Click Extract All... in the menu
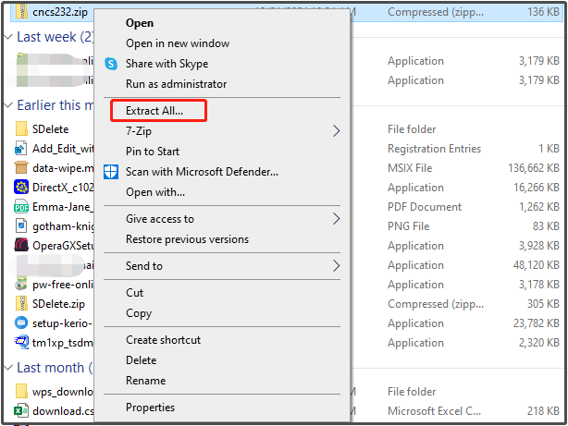 (154, 111)
